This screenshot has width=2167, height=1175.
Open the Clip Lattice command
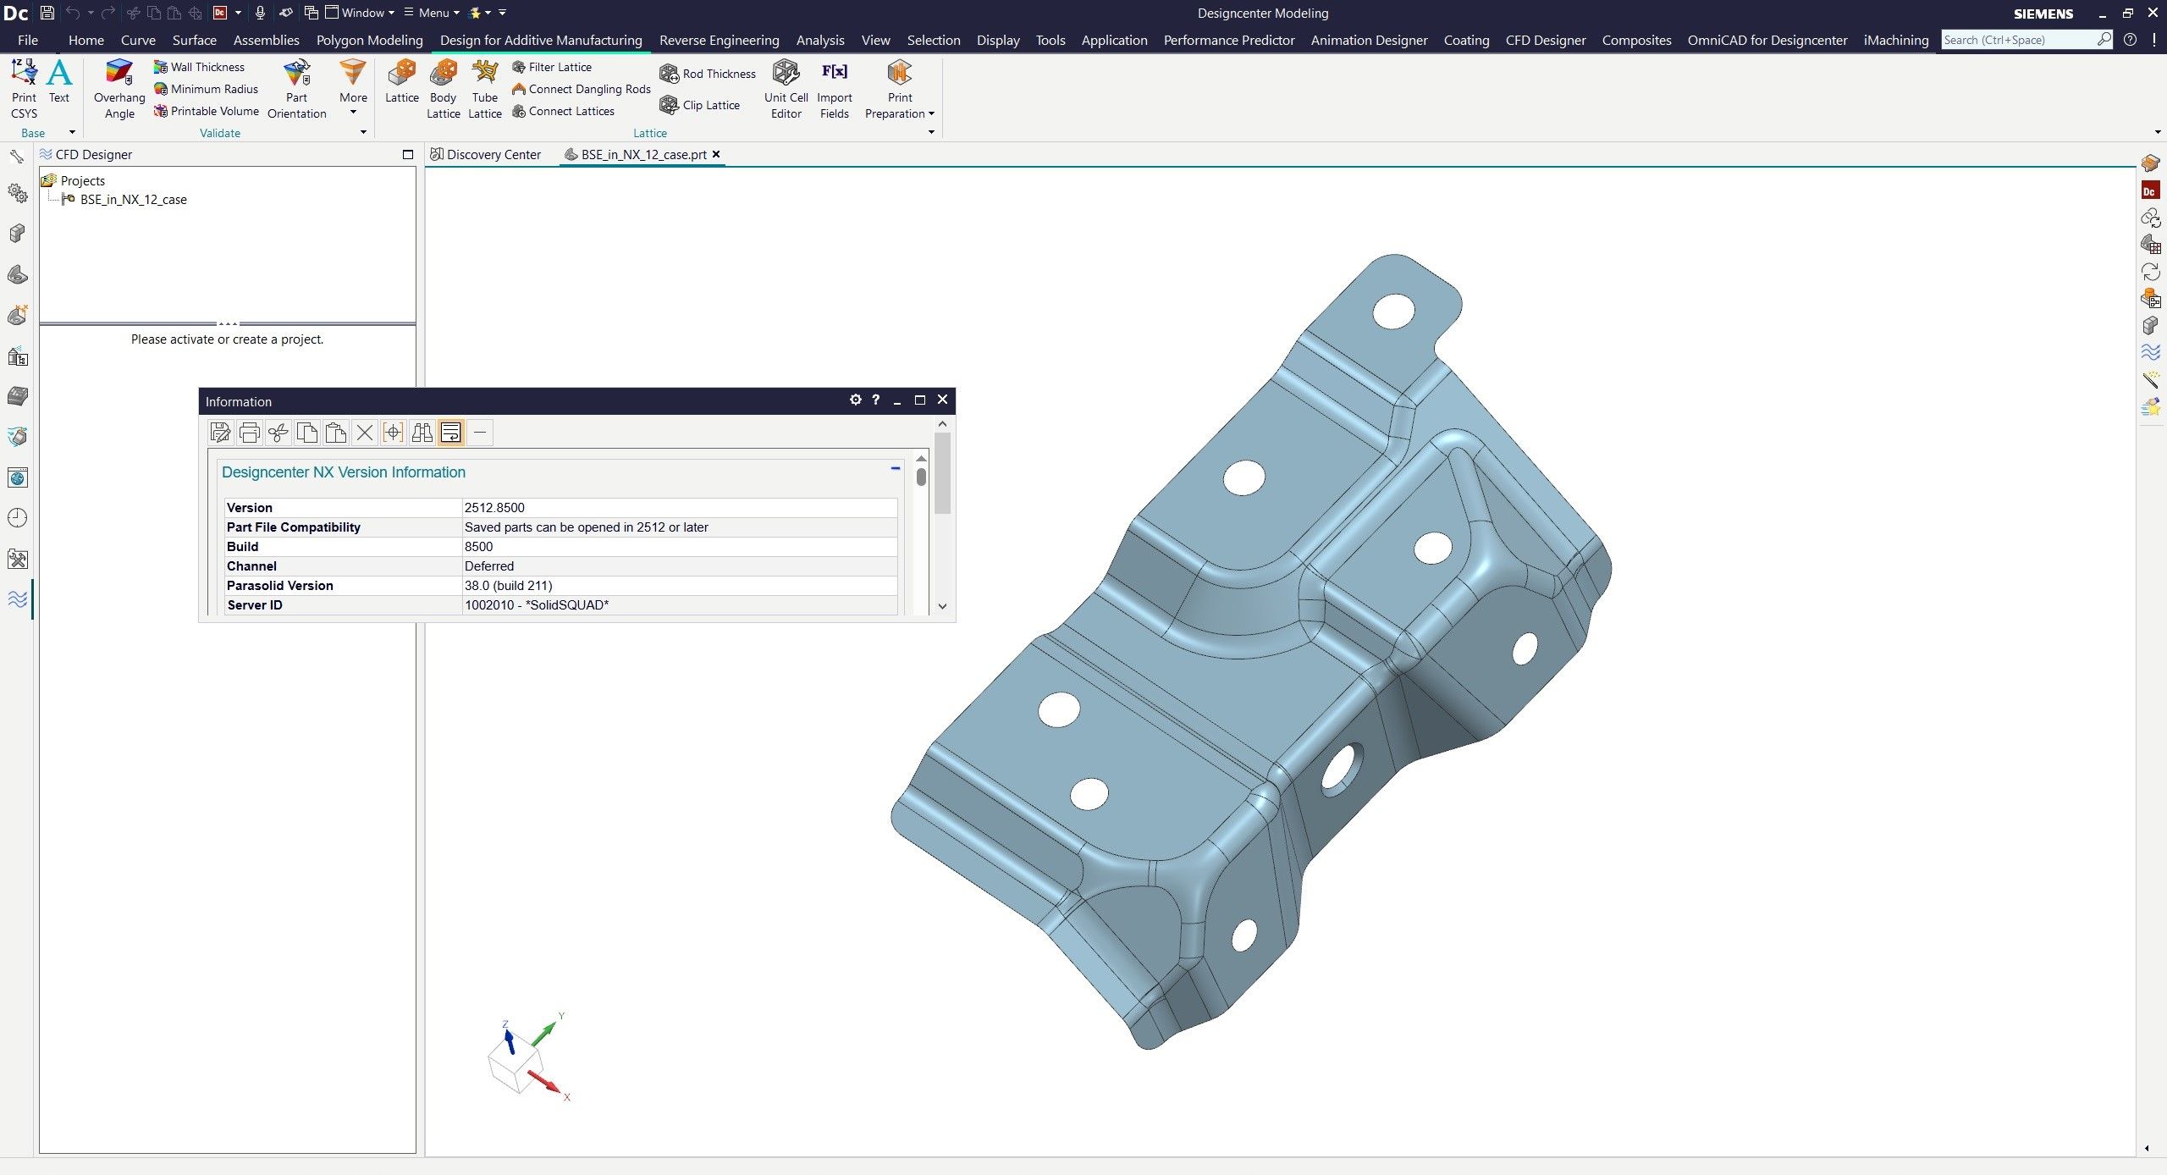point(700,105)
